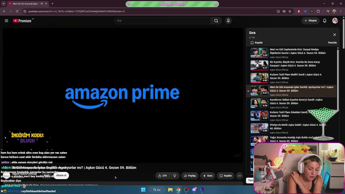Click the blue sound extension icon

tap(305, 11)
